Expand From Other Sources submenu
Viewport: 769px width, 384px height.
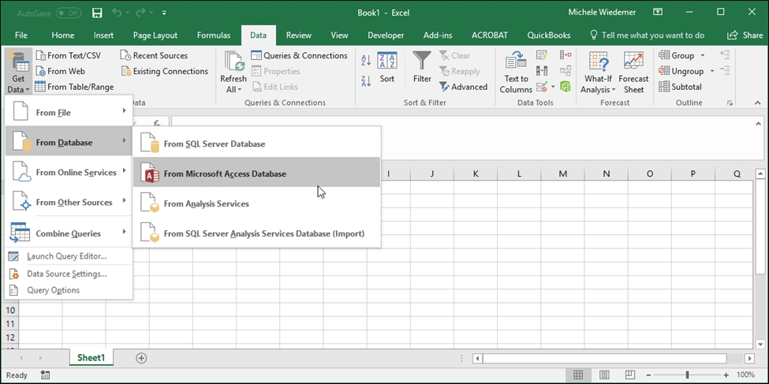69,202
